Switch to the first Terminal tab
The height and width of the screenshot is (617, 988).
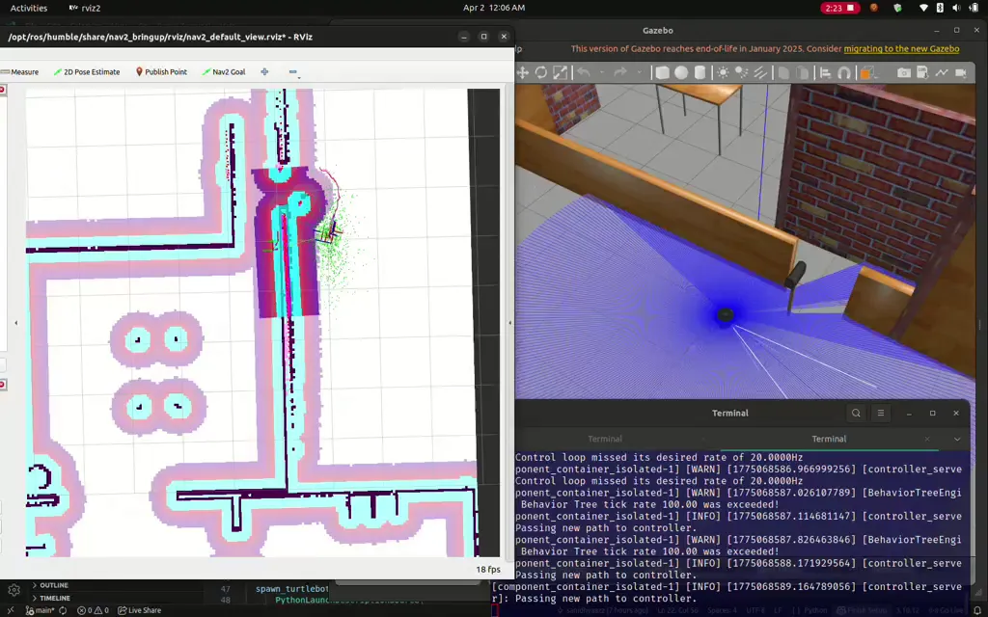(x=605, y=439)
